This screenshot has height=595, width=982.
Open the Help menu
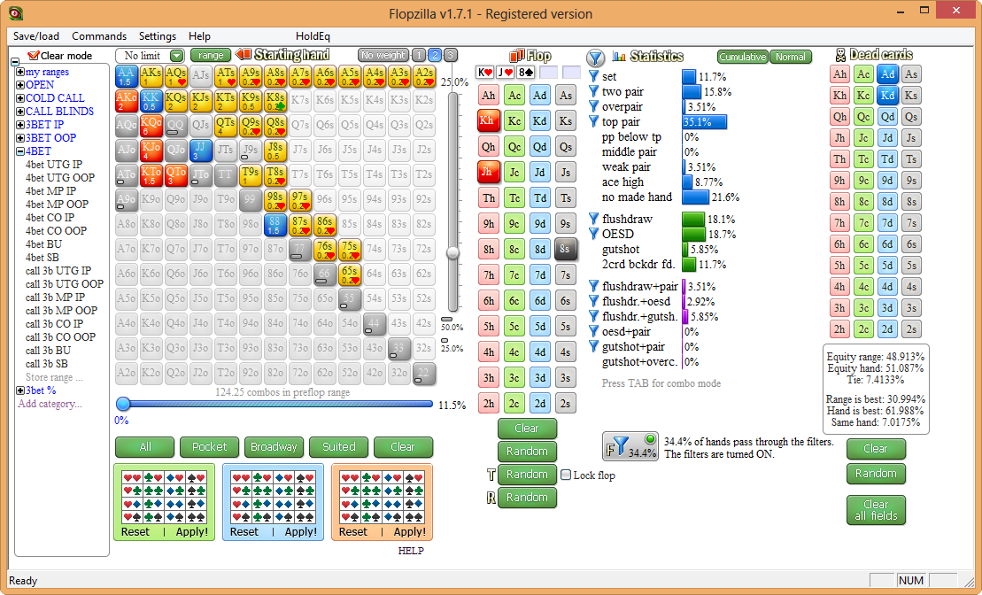(199, 36)
